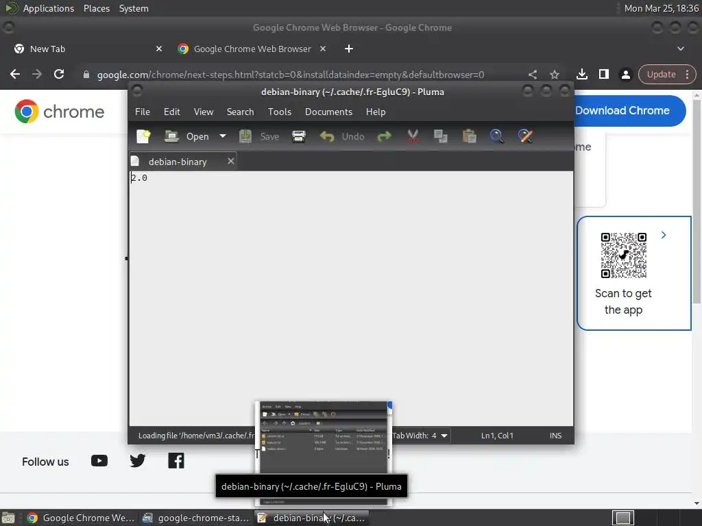Close the debian-binary tab in Pluma
This screenshot has width=702, height=526.
coord(230,161)
